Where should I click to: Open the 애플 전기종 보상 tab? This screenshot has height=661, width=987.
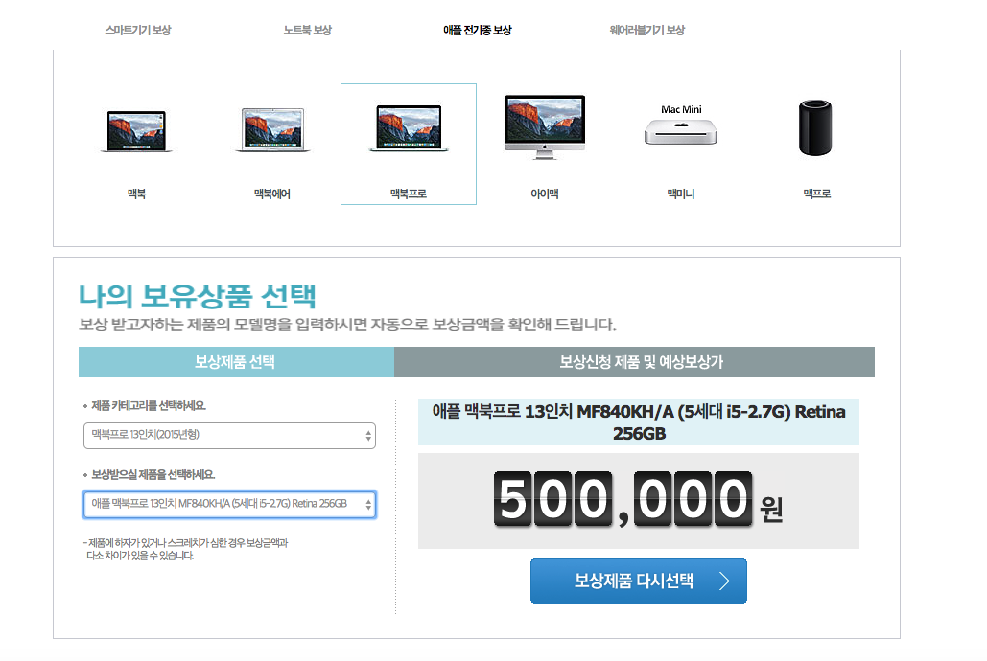point(477,31)
